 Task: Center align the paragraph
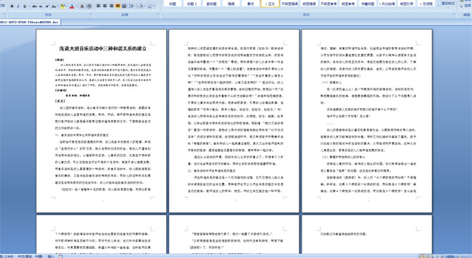coord(105,6)
